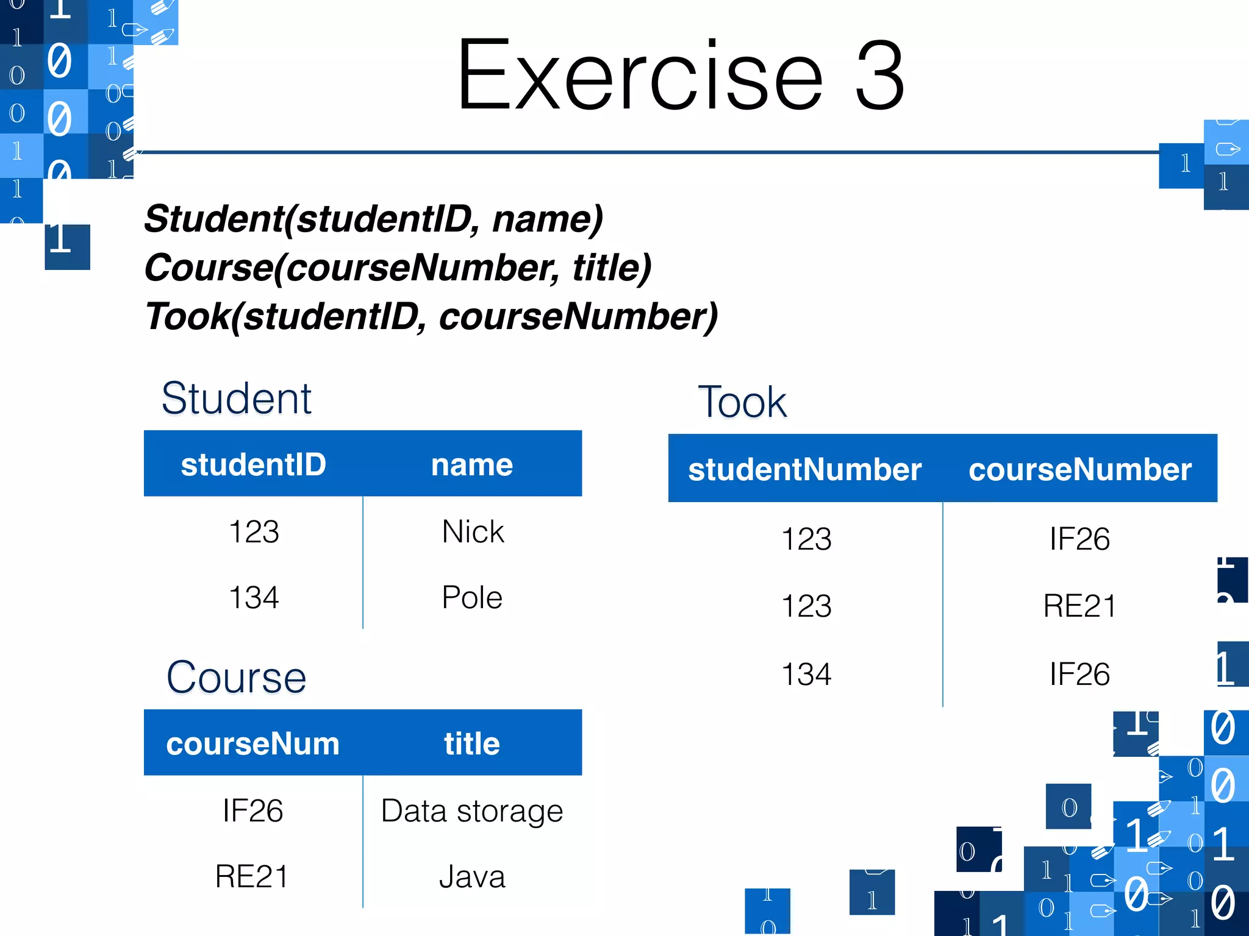1249x936 pixels.
Task: Select the Took schema definition line
Action: [x=431, y=316]
